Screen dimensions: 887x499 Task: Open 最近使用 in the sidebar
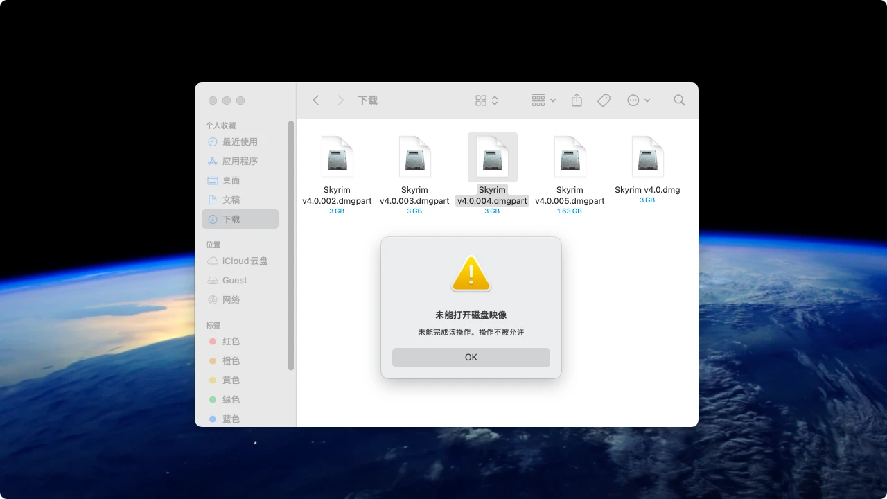240,141
